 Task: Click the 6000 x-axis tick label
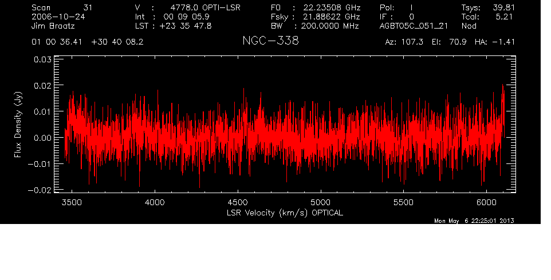pyautogui.click(x=486, y=203)
